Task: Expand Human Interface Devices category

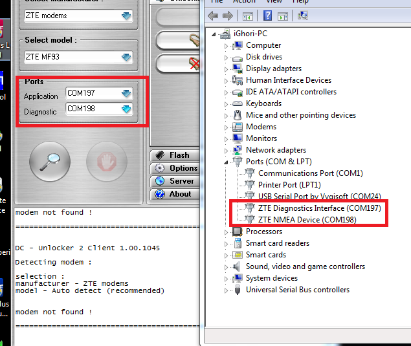Action: point(226,81)
